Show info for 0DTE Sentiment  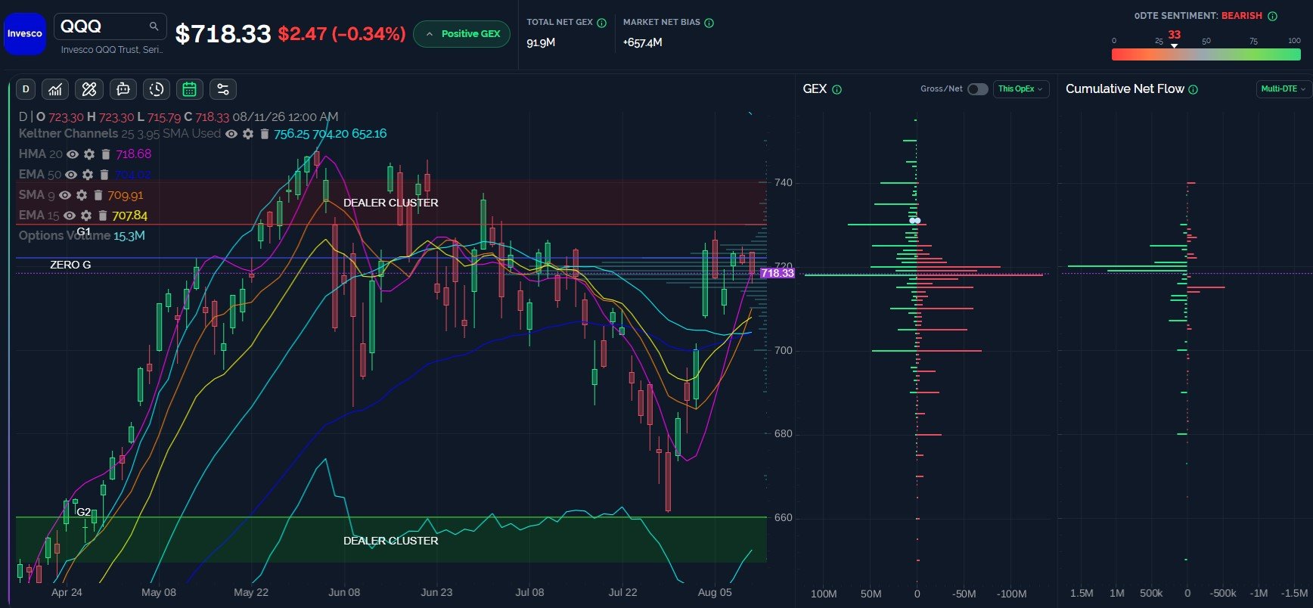(1273, 16)
